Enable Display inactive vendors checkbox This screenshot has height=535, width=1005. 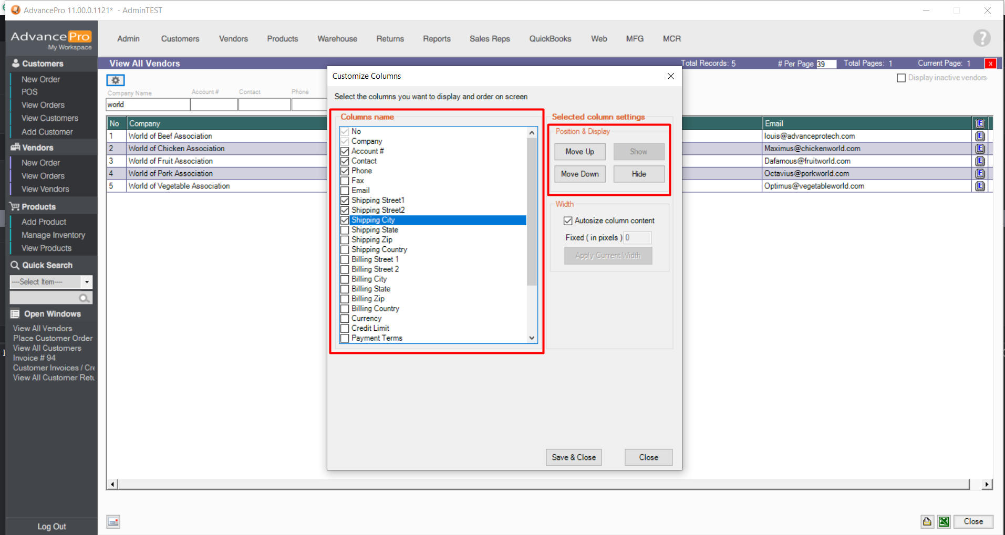[902, 78]
